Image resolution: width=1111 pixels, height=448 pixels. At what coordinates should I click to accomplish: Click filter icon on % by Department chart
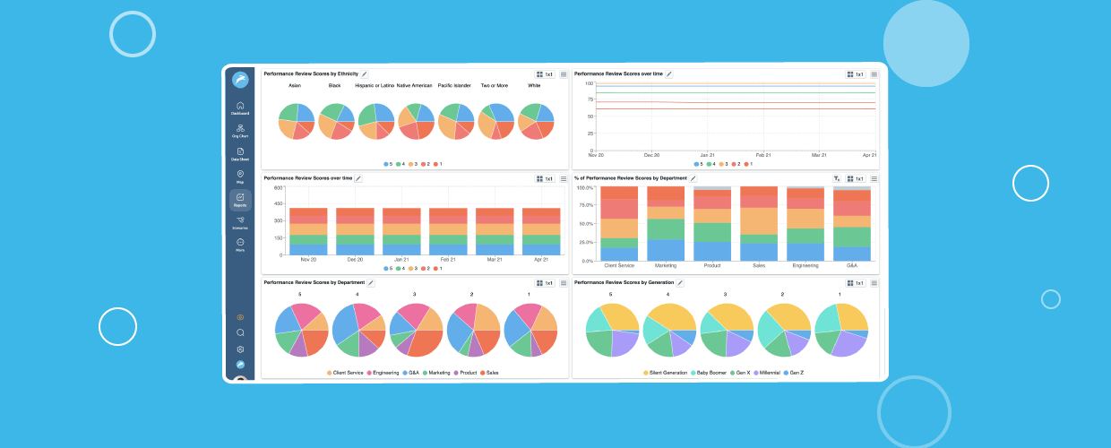coord(837,178)
